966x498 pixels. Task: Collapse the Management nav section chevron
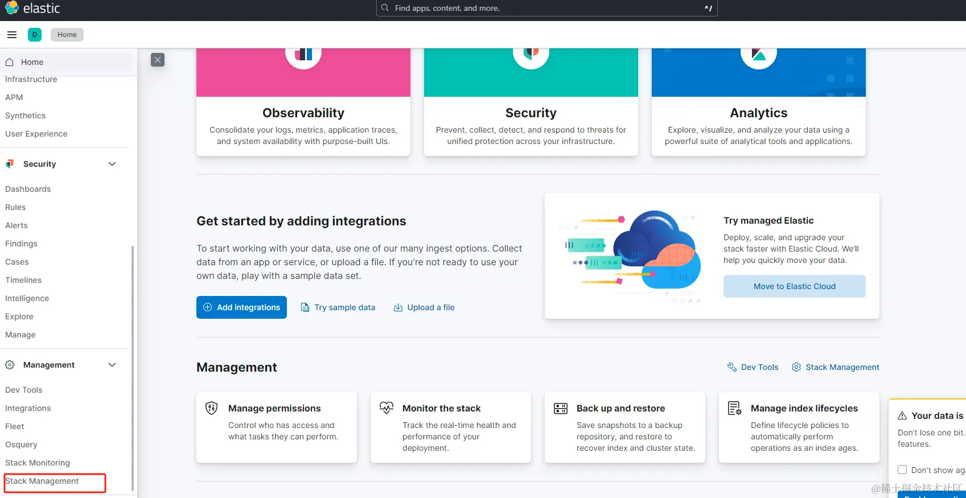point(112,365)
